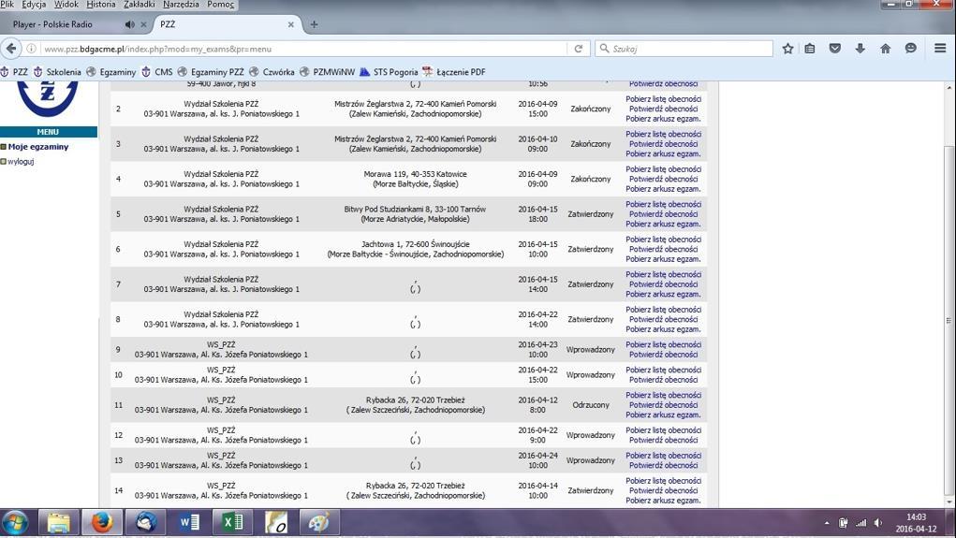Open the Edycja menu

coord(34,5)
